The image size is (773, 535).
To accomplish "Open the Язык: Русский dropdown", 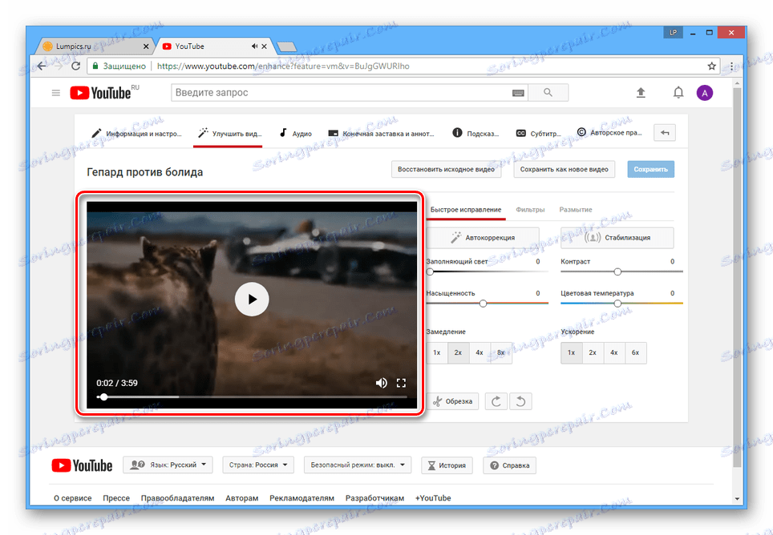I will click(x=168, y=465).
